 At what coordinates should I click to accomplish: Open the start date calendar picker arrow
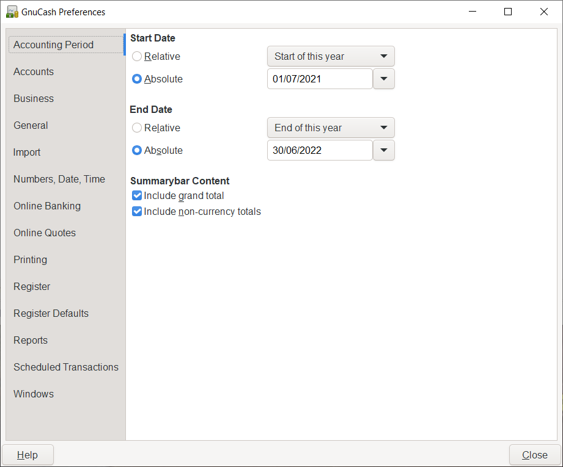384,79
